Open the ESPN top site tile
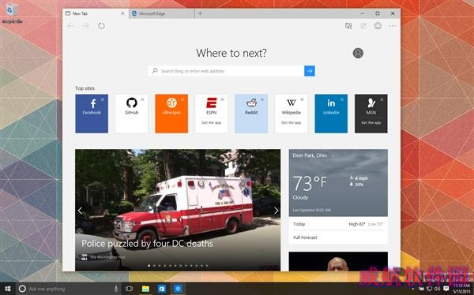474x295 pixels. coord(211,114)
